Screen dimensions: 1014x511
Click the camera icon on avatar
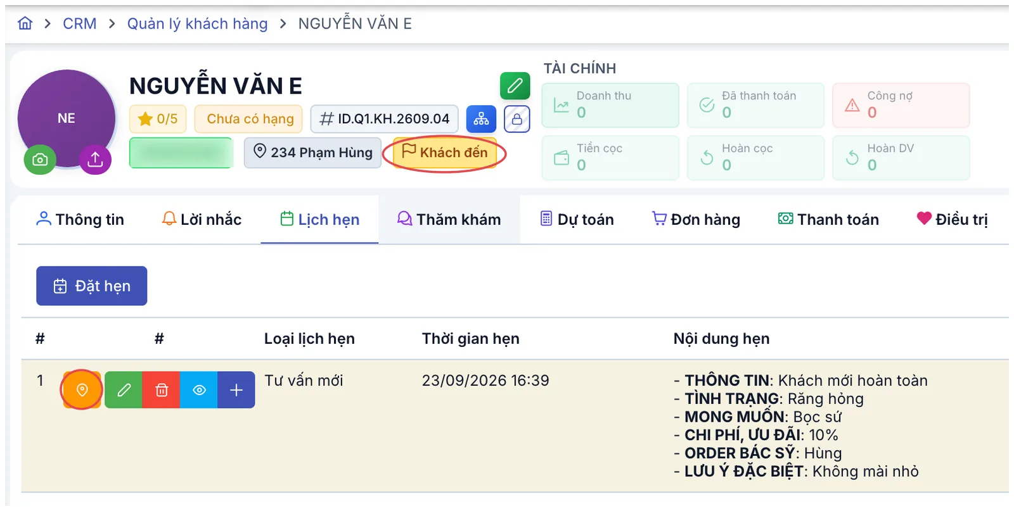pos(40,160)
